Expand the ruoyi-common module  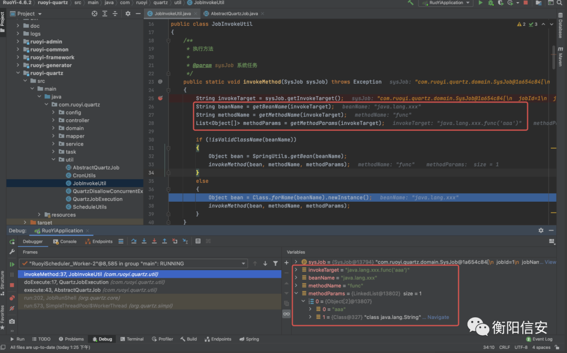18,49
